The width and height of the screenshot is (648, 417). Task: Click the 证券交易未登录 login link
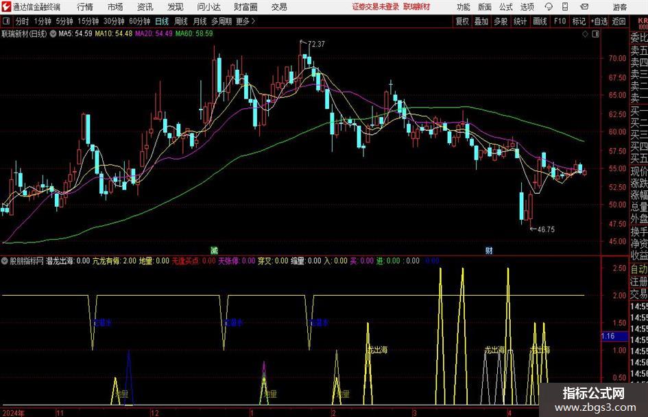375,7
